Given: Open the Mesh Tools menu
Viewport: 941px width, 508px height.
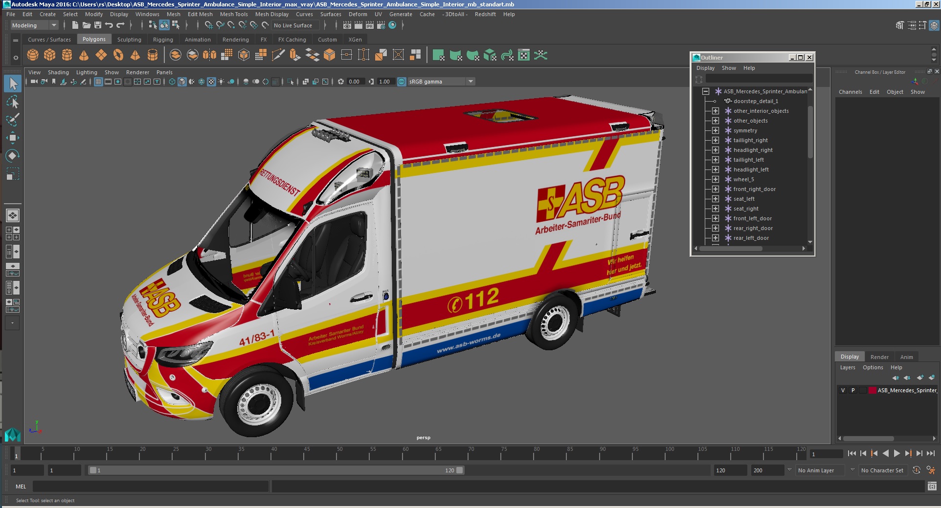Looking at the screenshot, I should click(234, 14).
